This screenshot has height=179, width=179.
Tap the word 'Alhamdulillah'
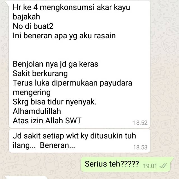[37, 111]
